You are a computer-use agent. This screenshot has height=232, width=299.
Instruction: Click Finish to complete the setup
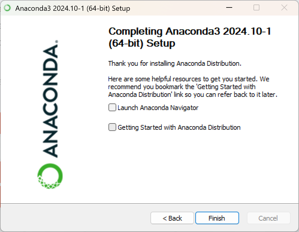point(217,218)
